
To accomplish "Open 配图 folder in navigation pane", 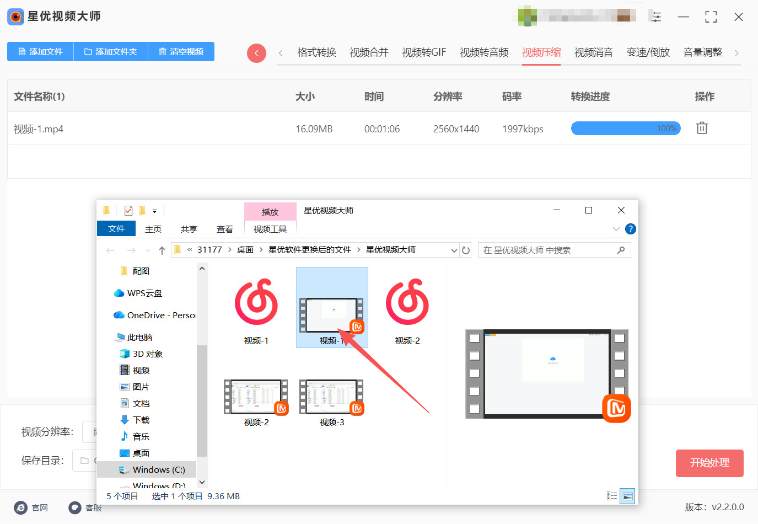I will (135, 271).
